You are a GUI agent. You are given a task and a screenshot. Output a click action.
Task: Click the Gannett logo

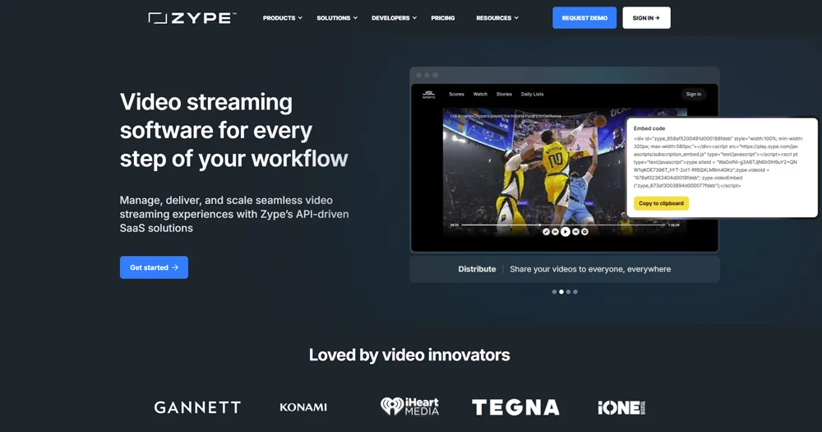pyautogui.click(x=197, y=407)
